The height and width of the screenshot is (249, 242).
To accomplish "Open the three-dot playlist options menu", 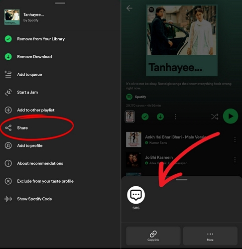I will pyautogui.click(x=175, y=117).
